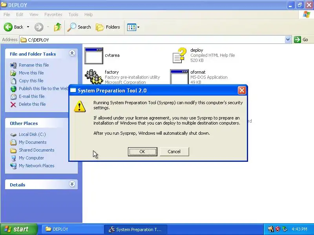Click Cancel in System Preparation Tool dialog
Screen dimensions: 314x235
pos(174,152)
